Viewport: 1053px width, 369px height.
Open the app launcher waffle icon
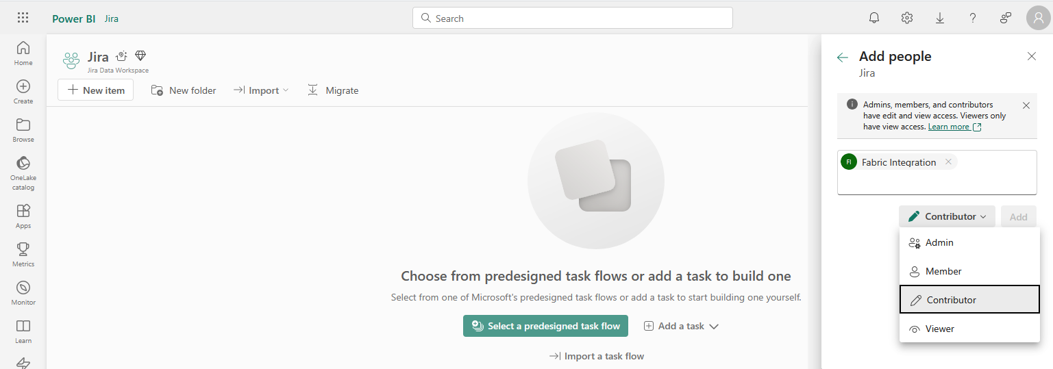tap(23, 18)
